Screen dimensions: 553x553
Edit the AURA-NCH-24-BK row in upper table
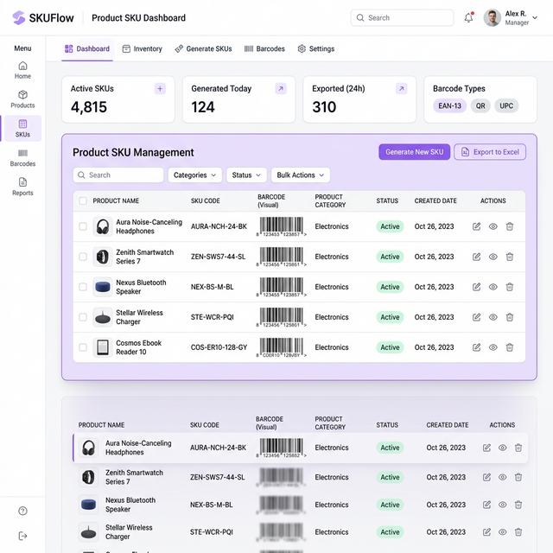coord(476,226)
